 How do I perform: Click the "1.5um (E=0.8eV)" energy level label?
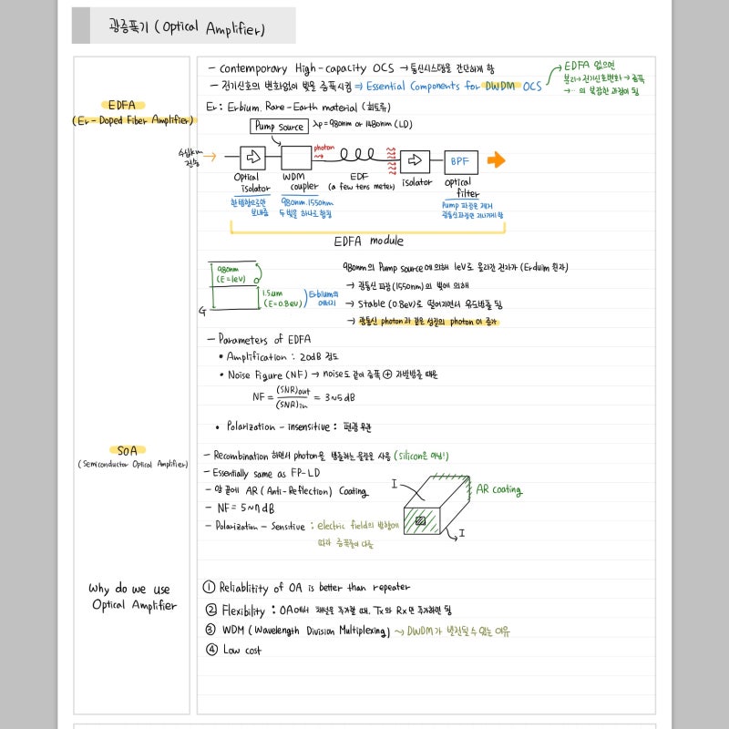pos(282,299)
